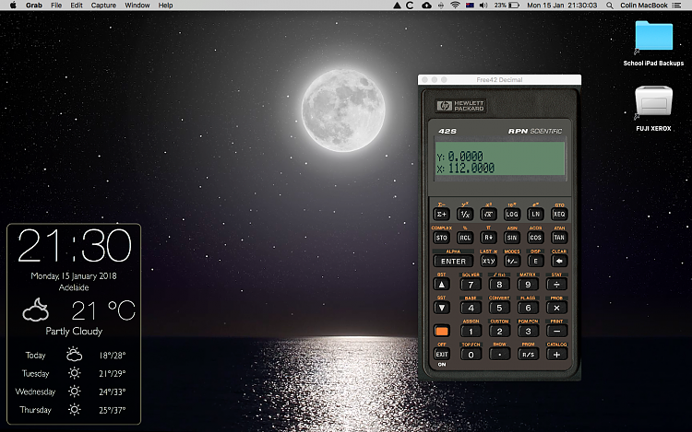Viewport: 692px width, 432px height.
Task: Click digit 7 key
Action: pyautogui.click(x=471, y=285)
